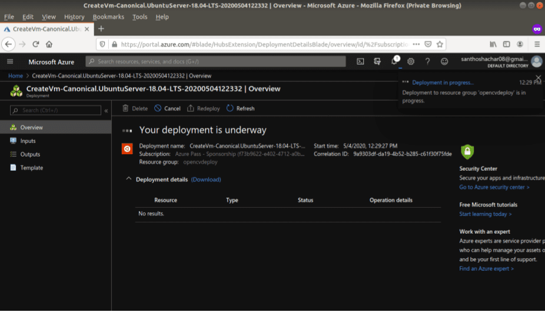Click the Home breadcrumb link

click(x=16, y=76)
